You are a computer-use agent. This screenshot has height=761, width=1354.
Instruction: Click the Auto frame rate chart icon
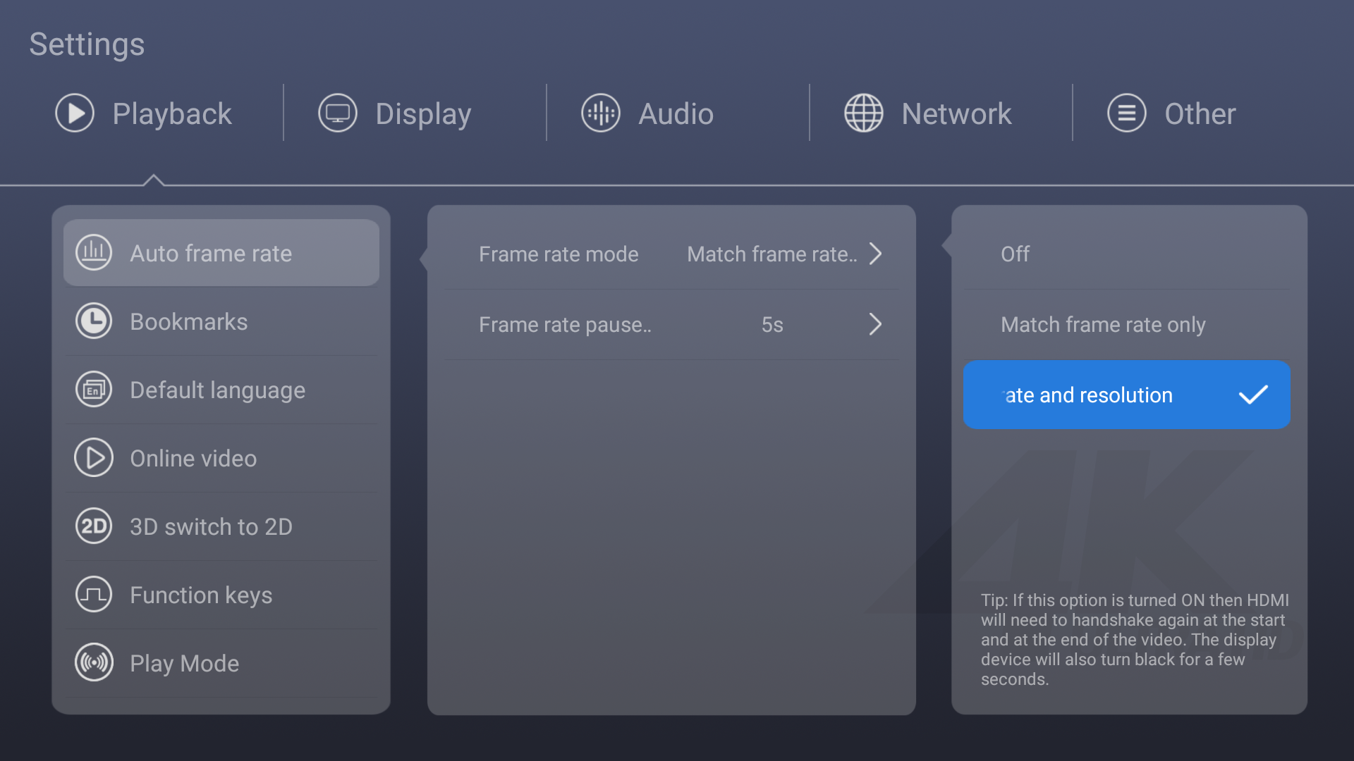94,253
